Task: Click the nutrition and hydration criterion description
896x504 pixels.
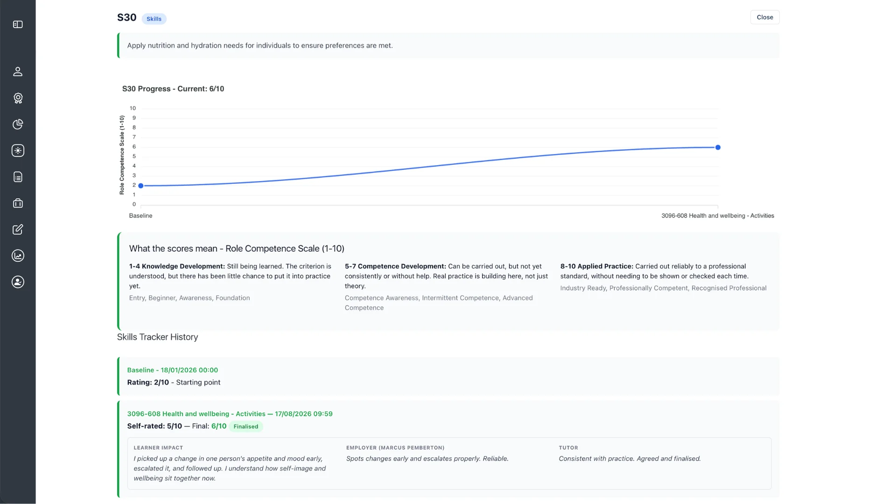Action: (260, 45)
